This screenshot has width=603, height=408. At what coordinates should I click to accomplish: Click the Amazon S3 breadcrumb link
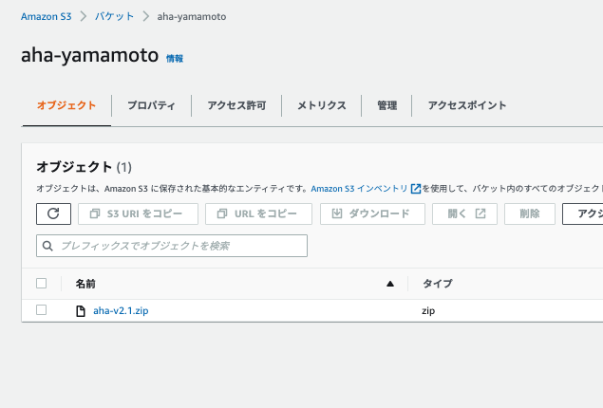tap(47, 16)
